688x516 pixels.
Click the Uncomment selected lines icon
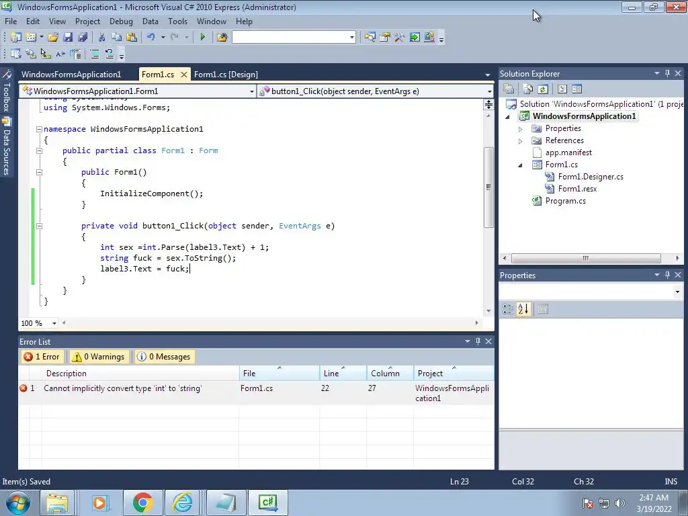[x=110, y=54]
